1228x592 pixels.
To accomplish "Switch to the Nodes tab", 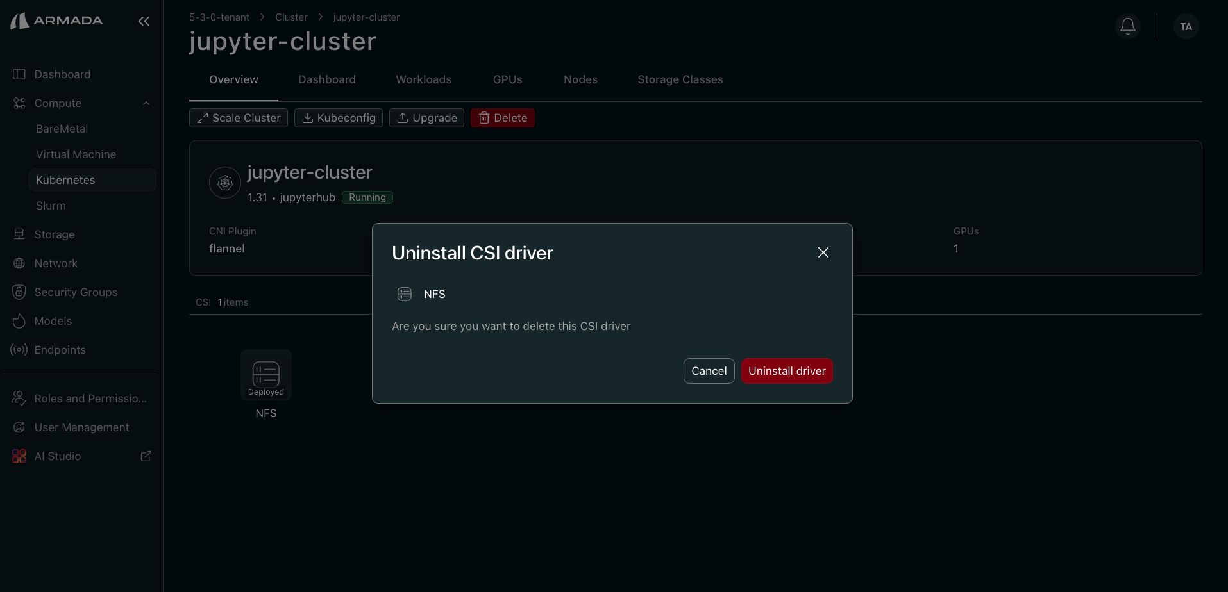I will click(x=580, y=79).
